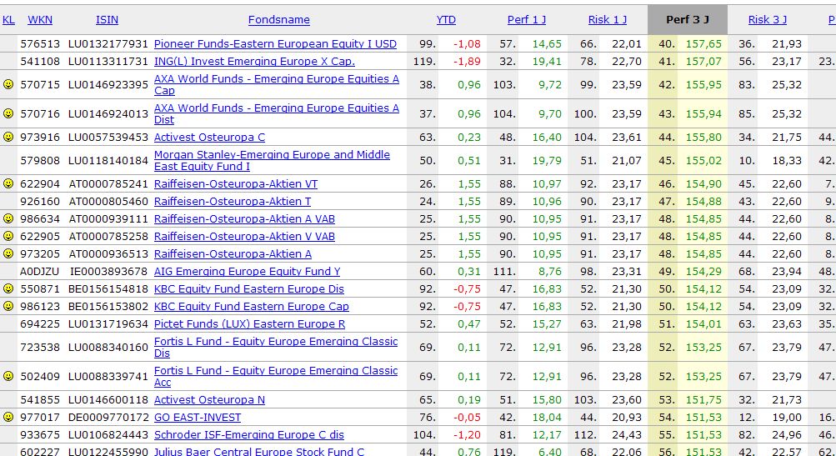Click smiley icon for KBC Eastern Europe Cap
The height and width of the screenshot is (456, 836).
pyautogui.click(x=8, y=306)
